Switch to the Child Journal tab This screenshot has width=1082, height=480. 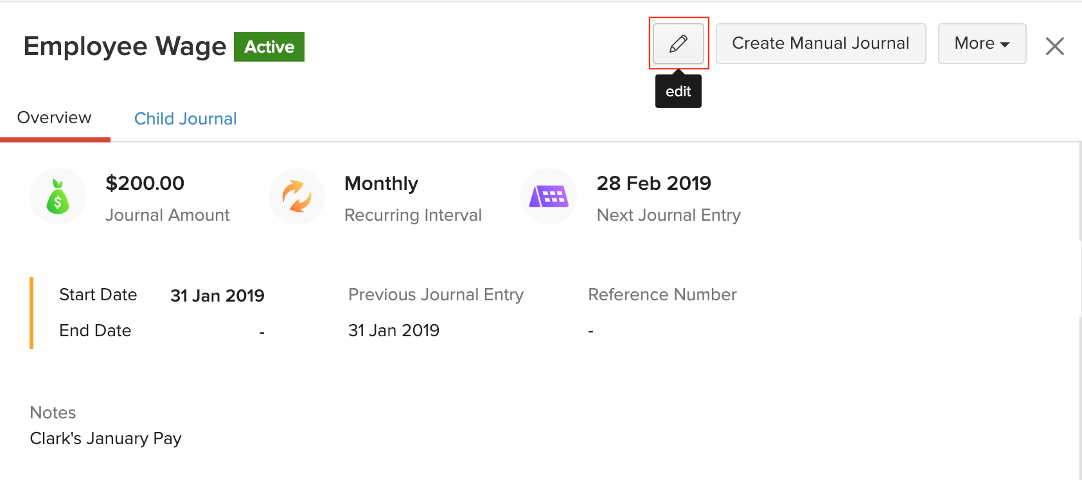[185, 118]
